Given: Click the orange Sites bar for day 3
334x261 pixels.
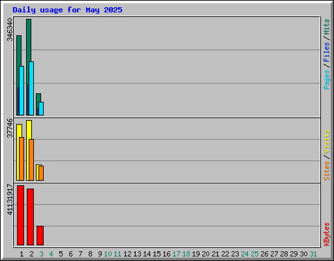Looking at the screenshot, I should coord(41,173).
